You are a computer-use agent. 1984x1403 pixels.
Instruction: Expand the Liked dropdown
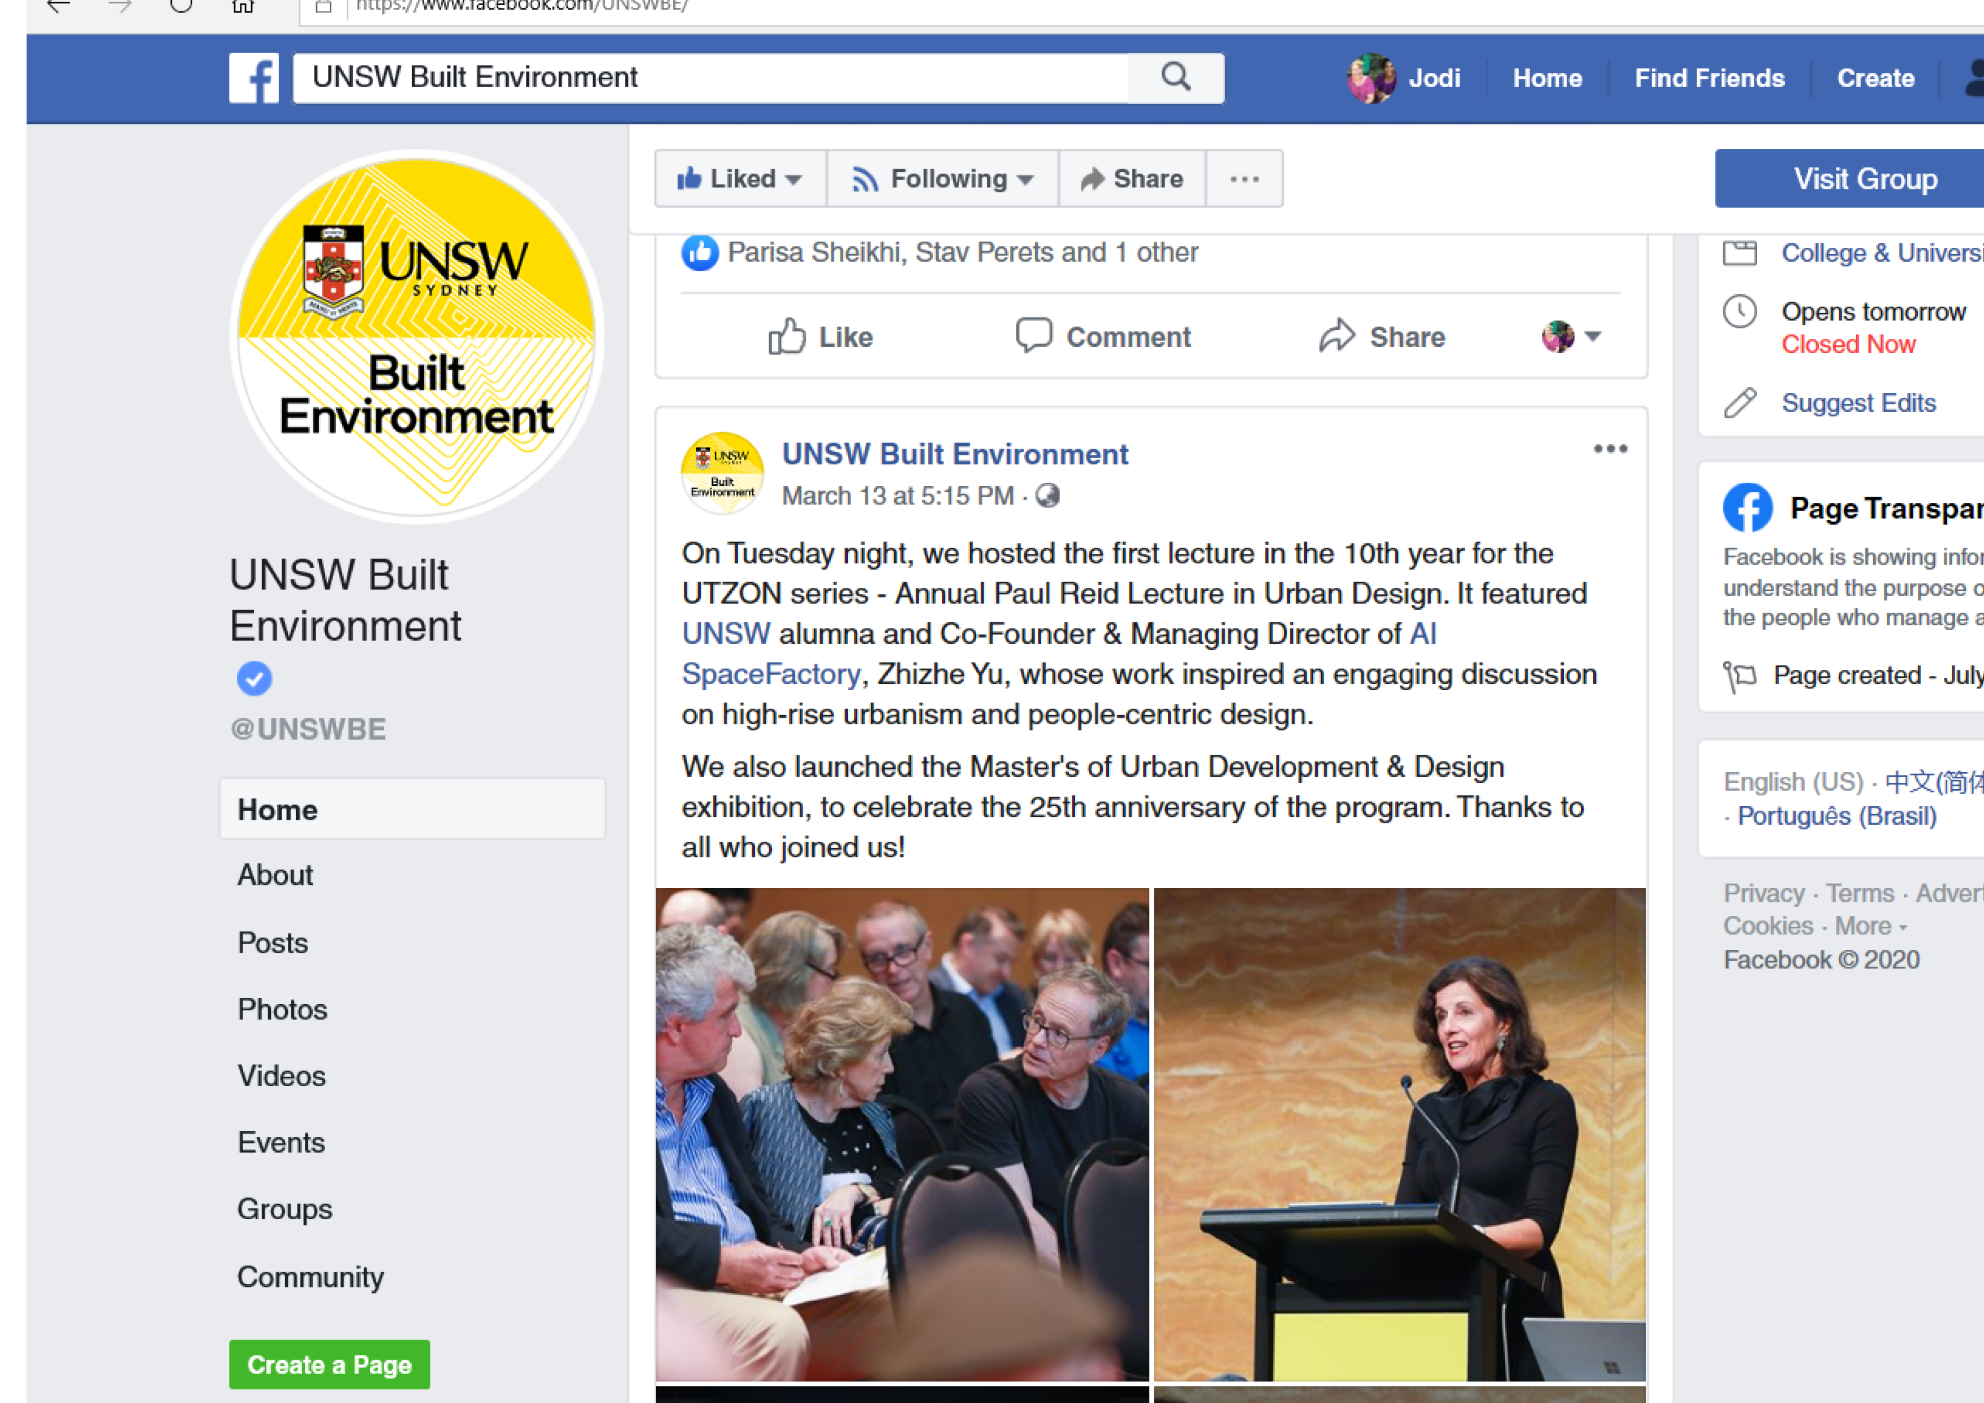pyautogui.click(x=740, y=179)
